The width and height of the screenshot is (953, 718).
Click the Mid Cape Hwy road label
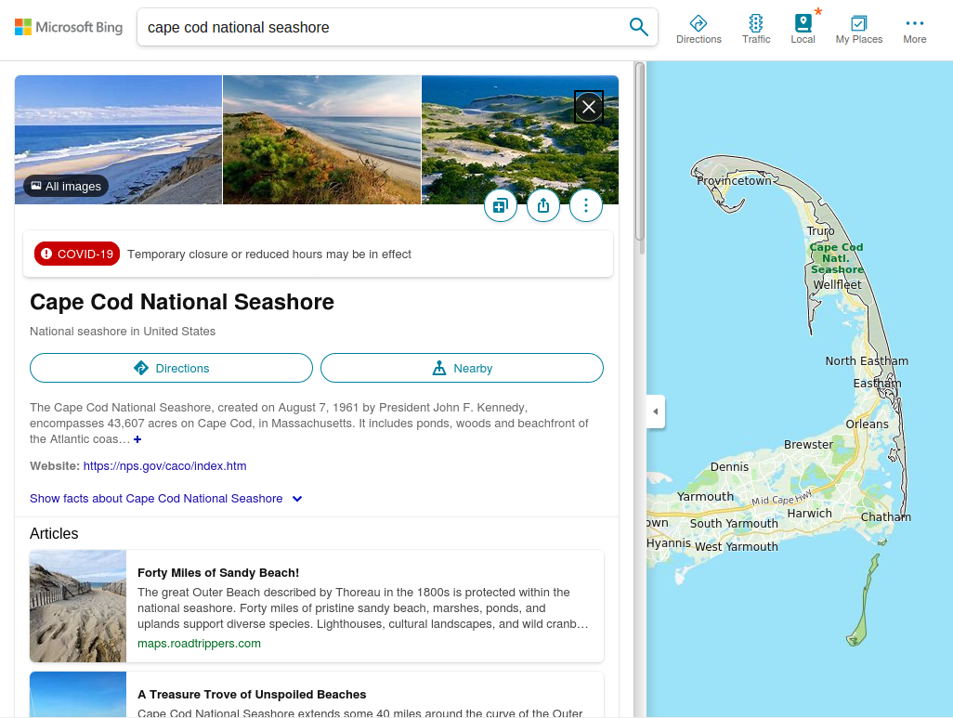(x=781, y=498)
